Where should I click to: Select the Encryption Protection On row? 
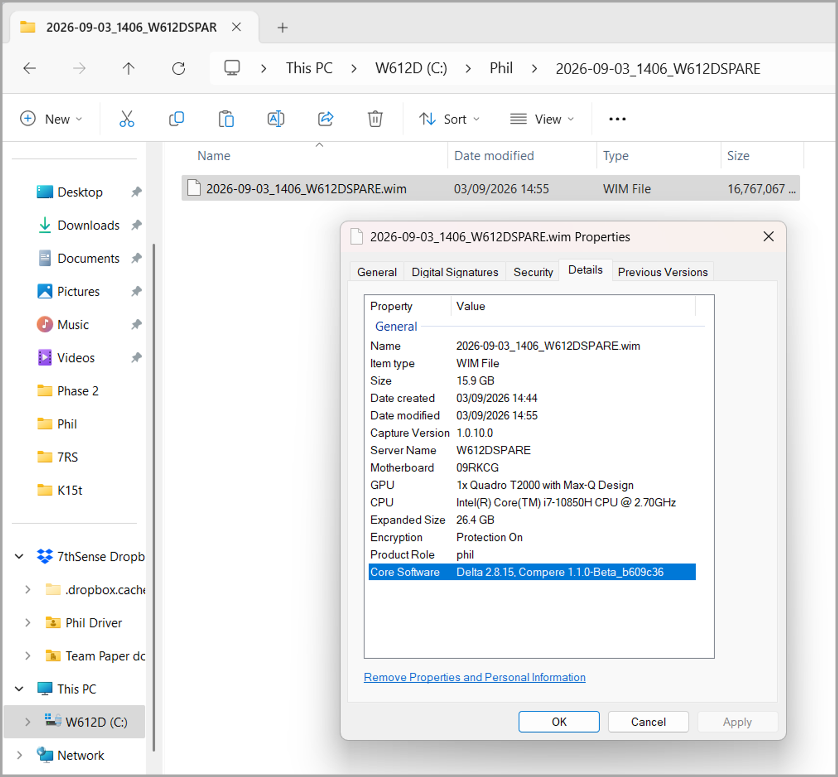coord(532,537)
